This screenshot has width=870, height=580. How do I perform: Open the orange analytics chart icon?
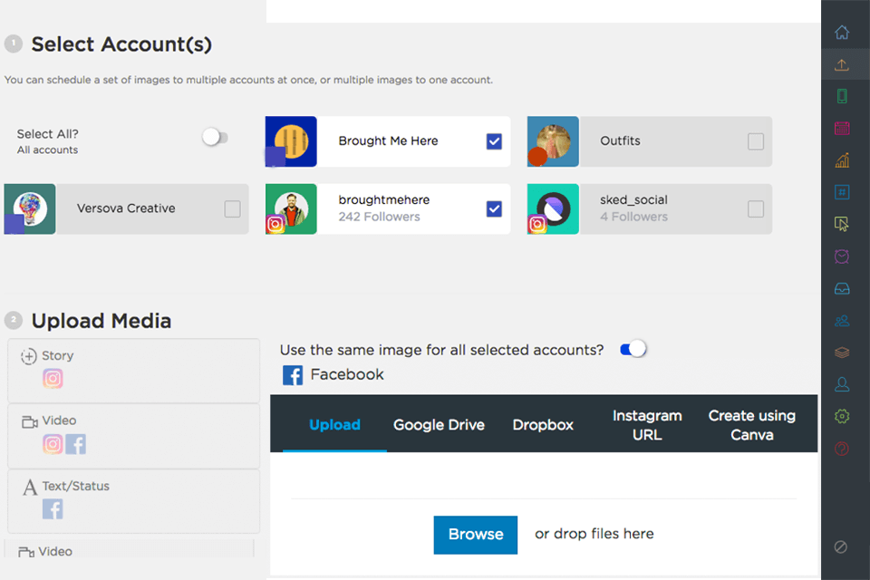pos(842,160)
